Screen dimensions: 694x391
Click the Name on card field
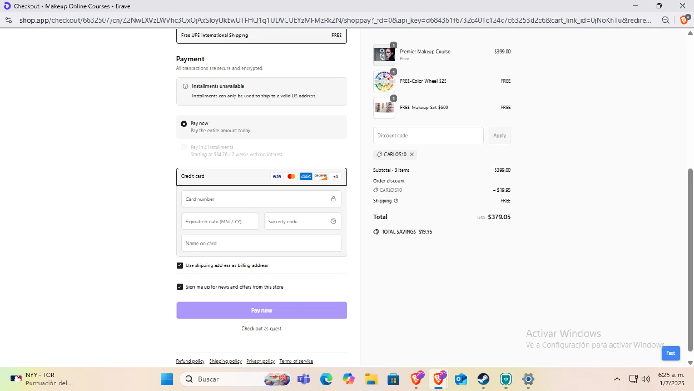(x=261, y=243)
